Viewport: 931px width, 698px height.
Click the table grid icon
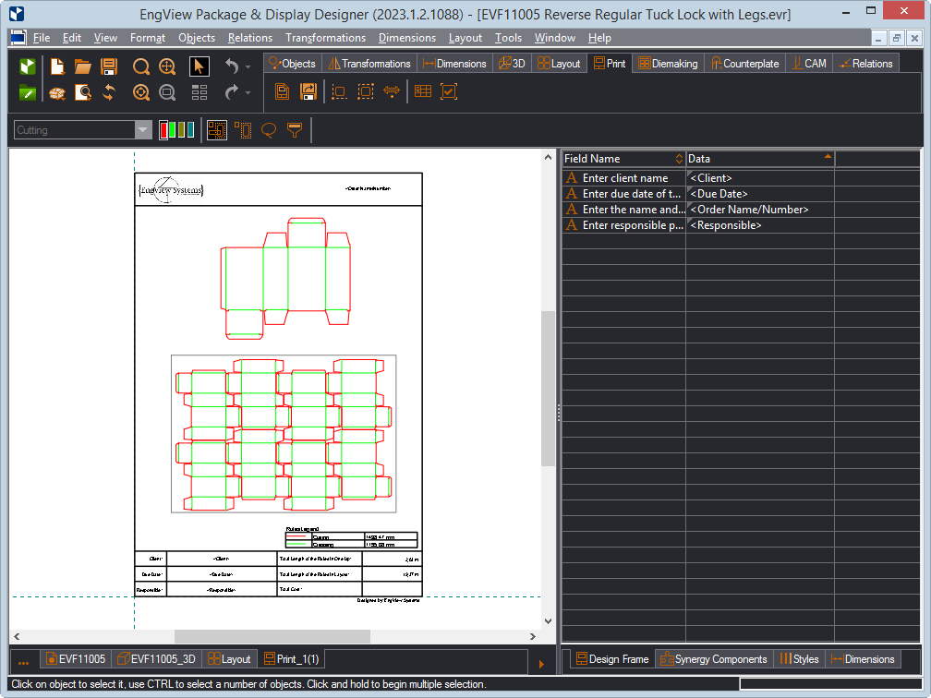click(423, 91)
